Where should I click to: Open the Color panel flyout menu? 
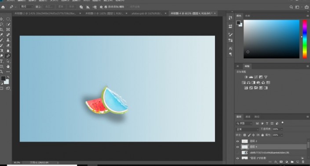pyautogui.click(x=307, y=16)
